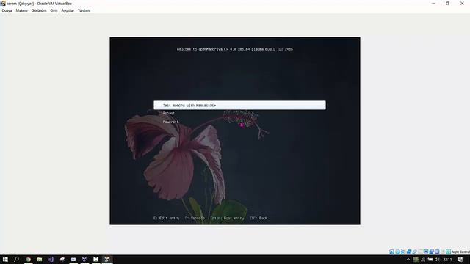The height and width of the screenshot is (264, 470).
Task: Select the Poweroff boot entry
Action: coord(170,122)
